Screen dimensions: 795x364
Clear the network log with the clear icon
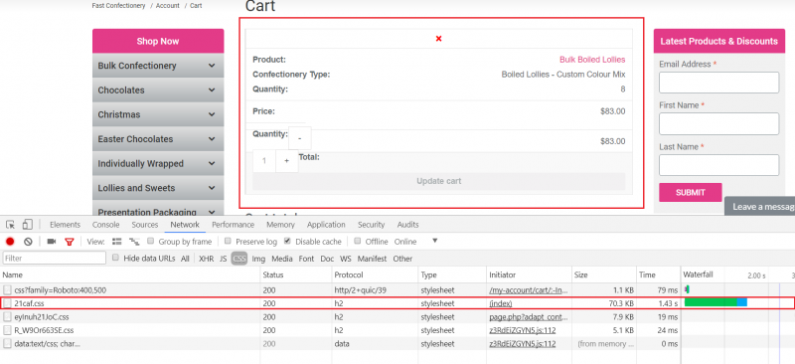point(29,242)
